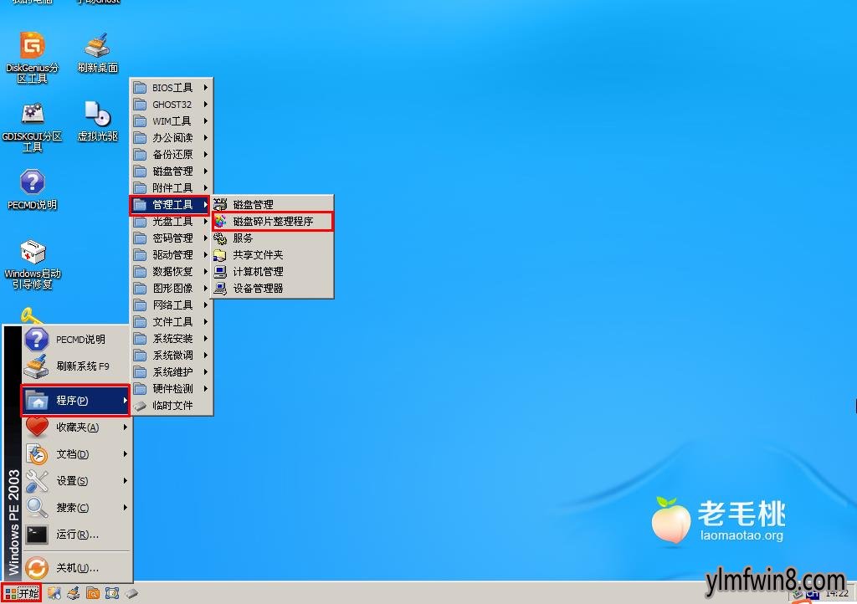
Task: Click the 刷新桌面 desktop icon
Action: 97,53
